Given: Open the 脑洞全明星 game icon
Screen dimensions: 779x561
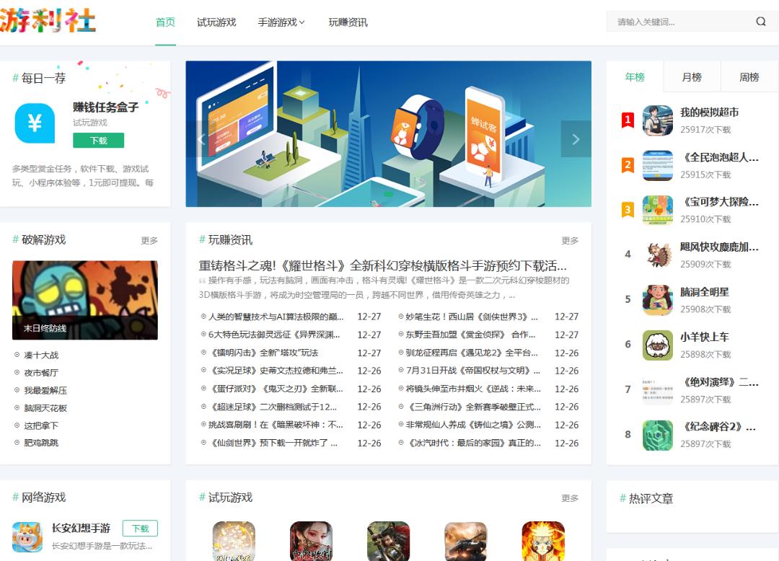Looking at the screenshot, I should pos(657,300).
